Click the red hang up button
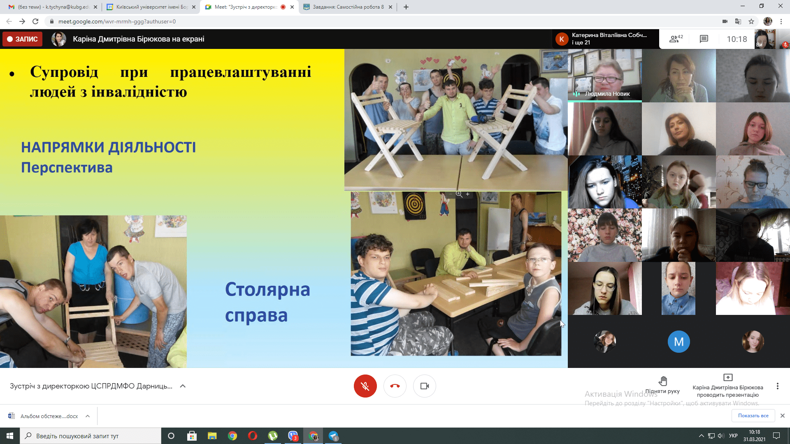This screenshot has height=444, width=790. coord(395,386)
